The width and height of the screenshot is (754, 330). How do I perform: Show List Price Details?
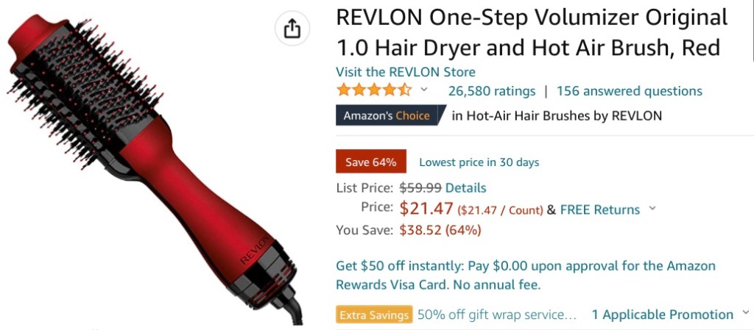coord(465,187)
